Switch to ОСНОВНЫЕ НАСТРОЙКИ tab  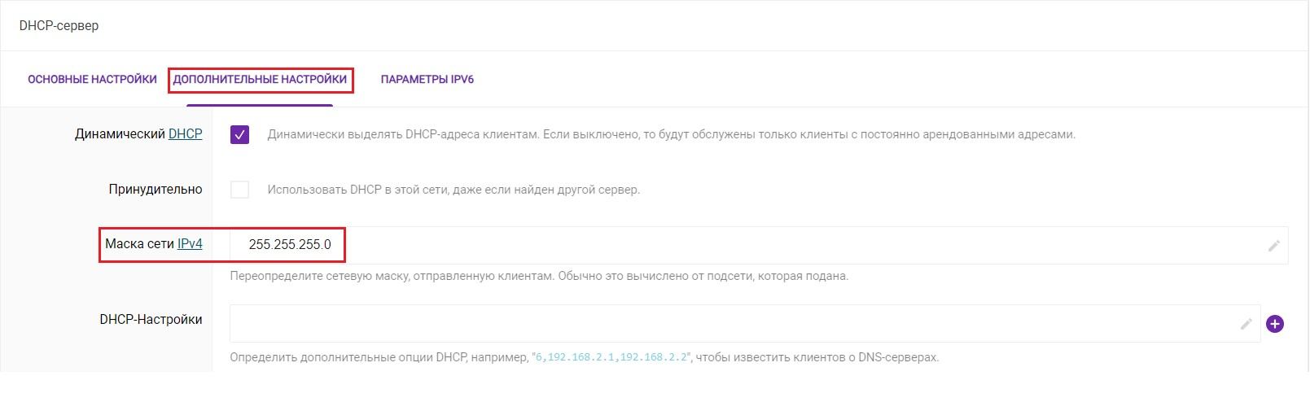(x=92, y=79)
